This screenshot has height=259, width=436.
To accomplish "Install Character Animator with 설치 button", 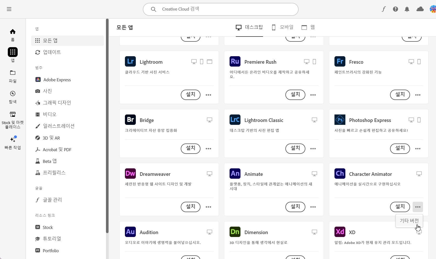I will point(400,207).
